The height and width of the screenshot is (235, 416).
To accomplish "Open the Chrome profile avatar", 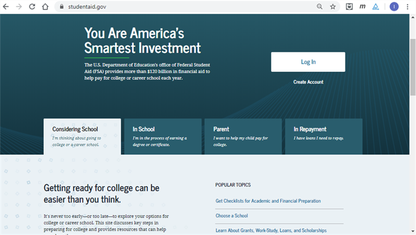I will pos(394,7).
